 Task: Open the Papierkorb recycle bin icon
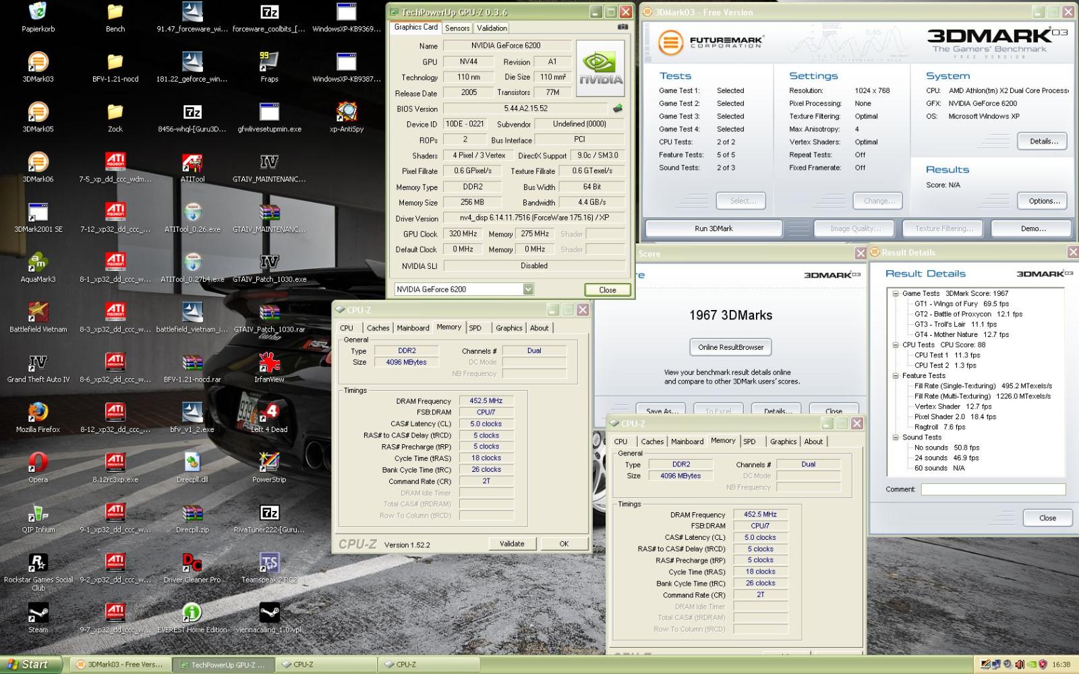38,18
